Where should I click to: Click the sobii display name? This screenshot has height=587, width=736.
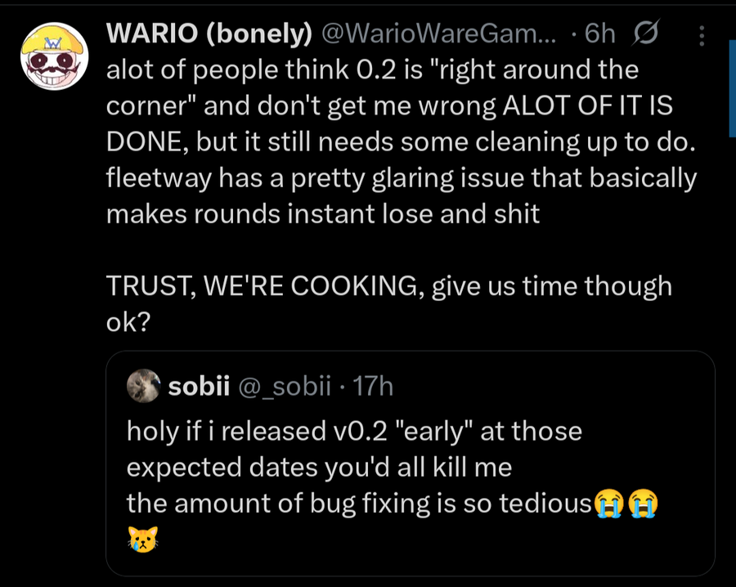(198, 386)
